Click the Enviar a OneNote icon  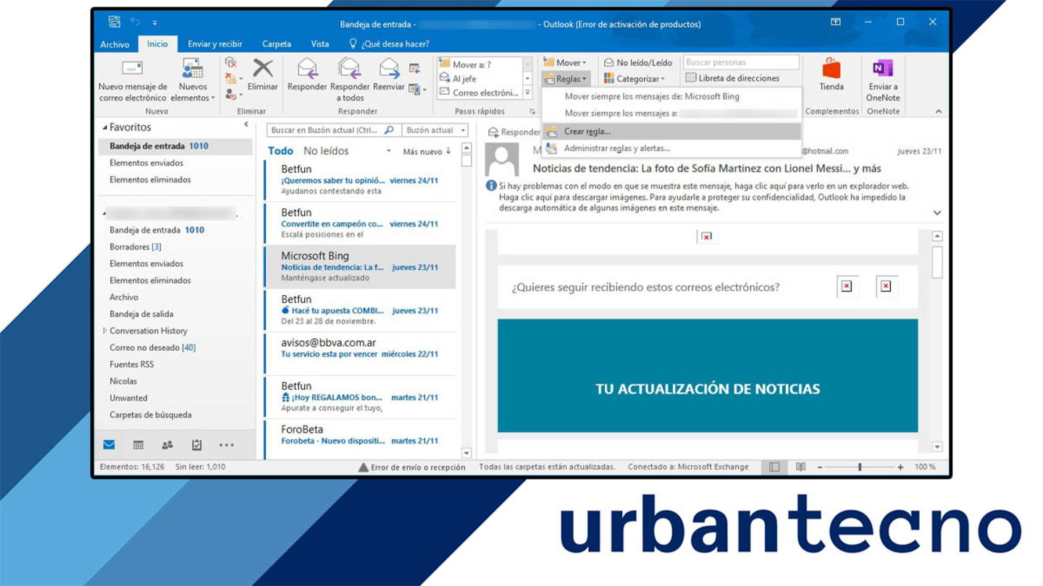pos(883,68)
